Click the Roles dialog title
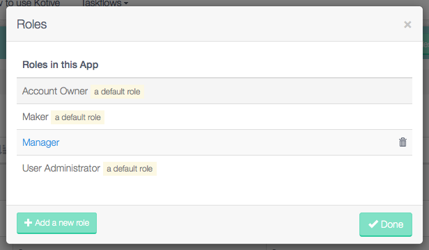 pyautogui.click(x=32, y=24)
